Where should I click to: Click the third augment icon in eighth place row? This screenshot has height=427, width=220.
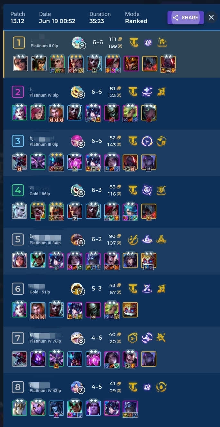click(x=161, y=387)
